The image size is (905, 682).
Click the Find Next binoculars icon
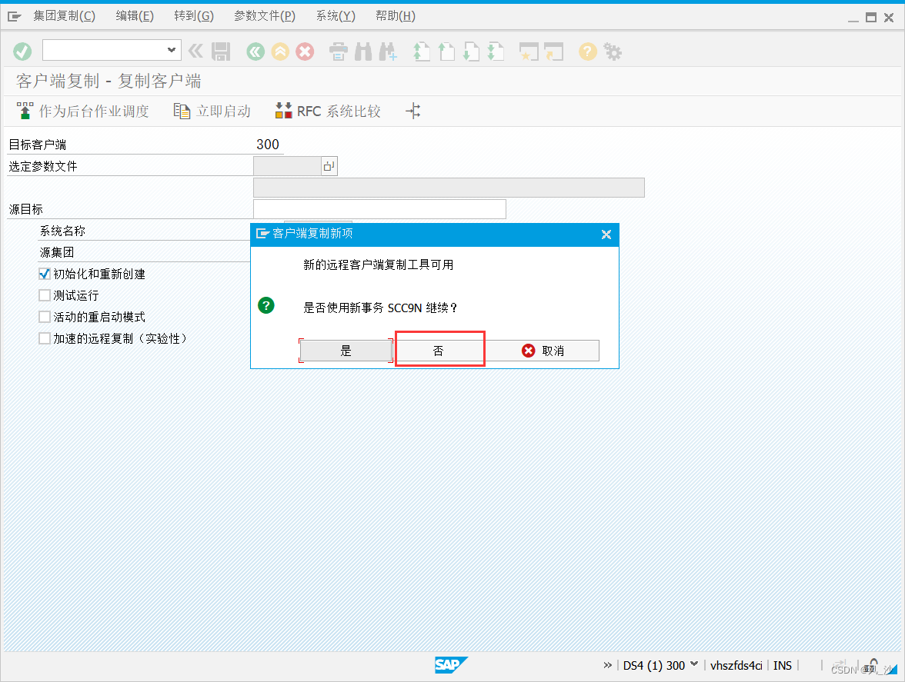[x=388, y=52]
